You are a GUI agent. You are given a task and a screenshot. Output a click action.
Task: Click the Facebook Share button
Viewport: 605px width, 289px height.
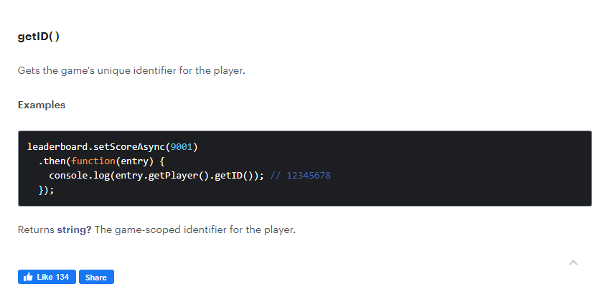(x=96, y=277)
